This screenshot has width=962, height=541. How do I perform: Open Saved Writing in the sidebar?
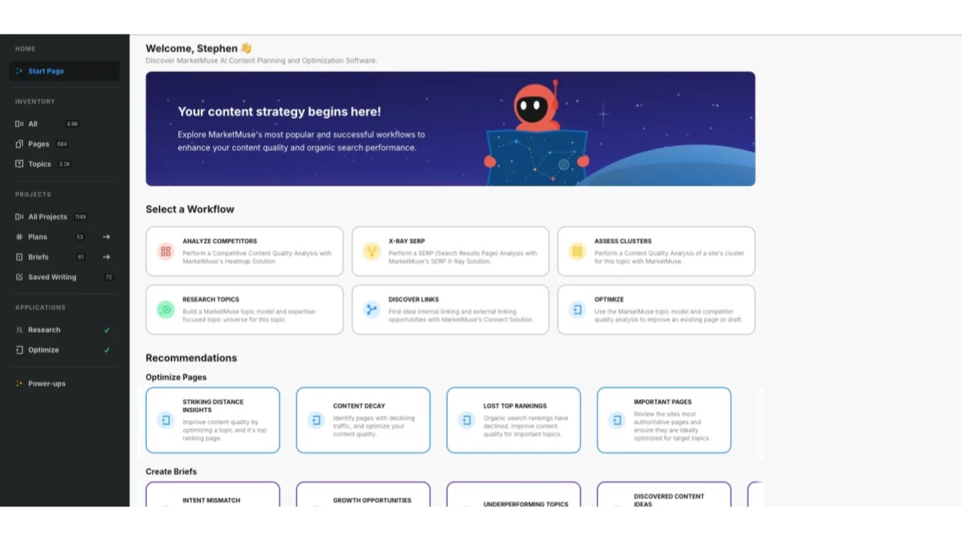(x=52, y=277)
